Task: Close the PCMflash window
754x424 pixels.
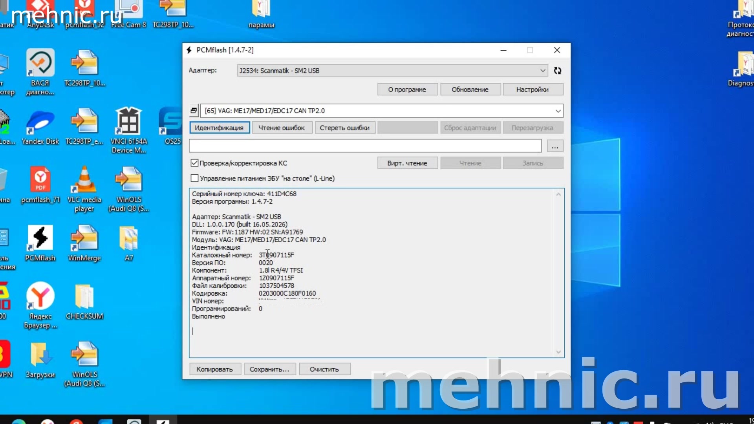Action: pos(557,50)
